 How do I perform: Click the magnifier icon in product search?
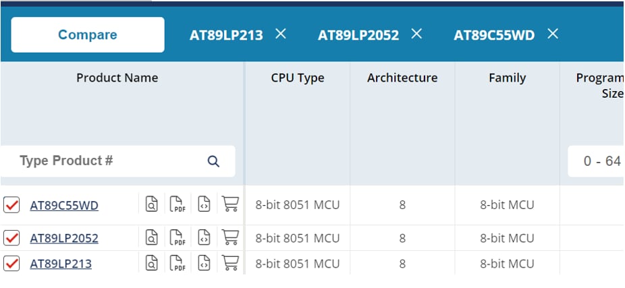213,161
